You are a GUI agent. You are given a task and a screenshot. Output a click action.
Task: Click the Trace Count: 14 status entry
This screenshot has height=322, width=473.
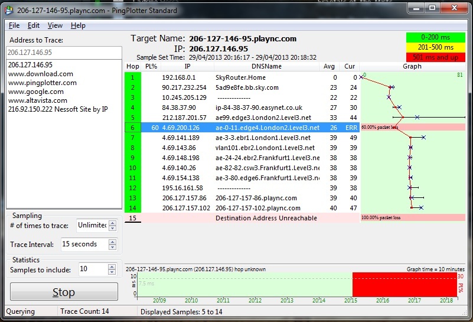pyautogui.click(x=84, y=311)
